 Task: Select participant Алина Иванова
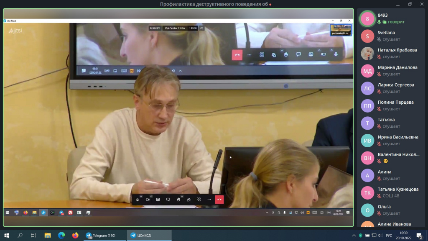pos(391,223)
